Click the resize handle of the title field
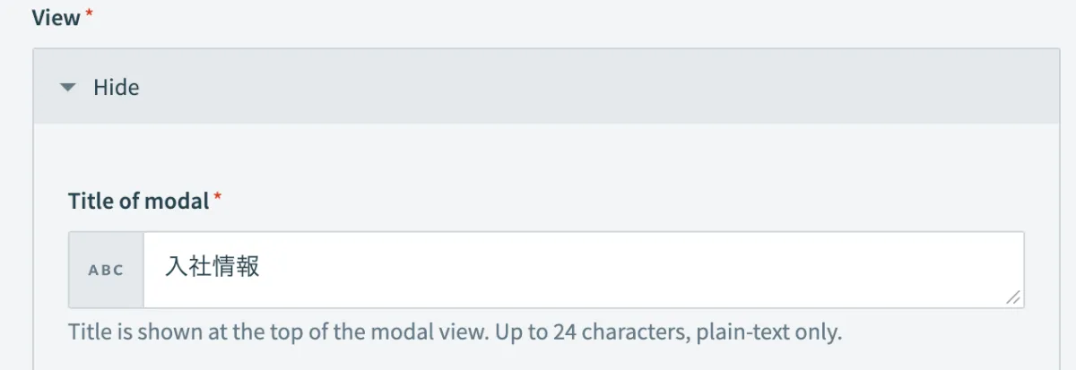1076x370 pixels. pyautogui.click(x=1013, y=298)
